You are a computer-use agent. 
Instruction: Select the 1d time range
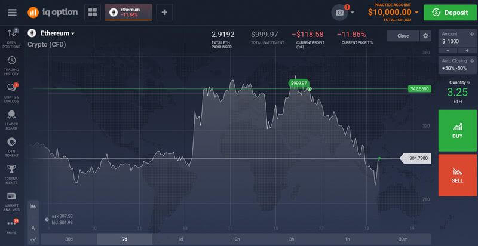[x=180, y=239]
